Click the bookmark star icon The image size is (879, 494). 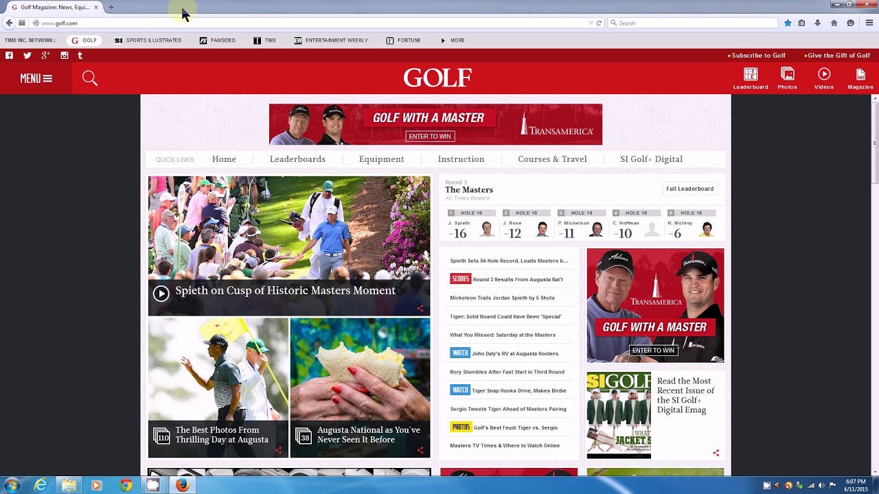tap(788, 23)
